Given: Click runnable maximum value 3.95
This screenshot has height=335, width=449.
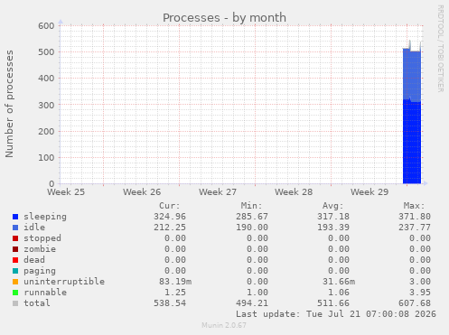Looking at the screenshot, I should [x=420, y=293].
